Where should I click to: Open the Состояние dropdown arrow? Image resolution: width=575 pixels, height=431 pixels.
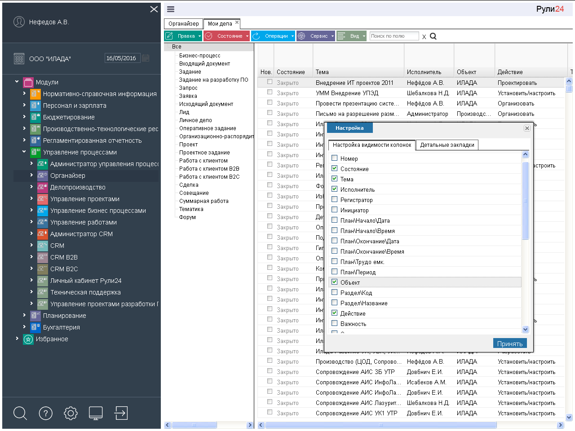247,36
